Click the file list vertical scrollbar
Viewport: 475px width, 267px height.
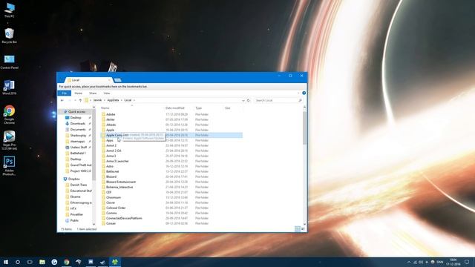[304, 128]
